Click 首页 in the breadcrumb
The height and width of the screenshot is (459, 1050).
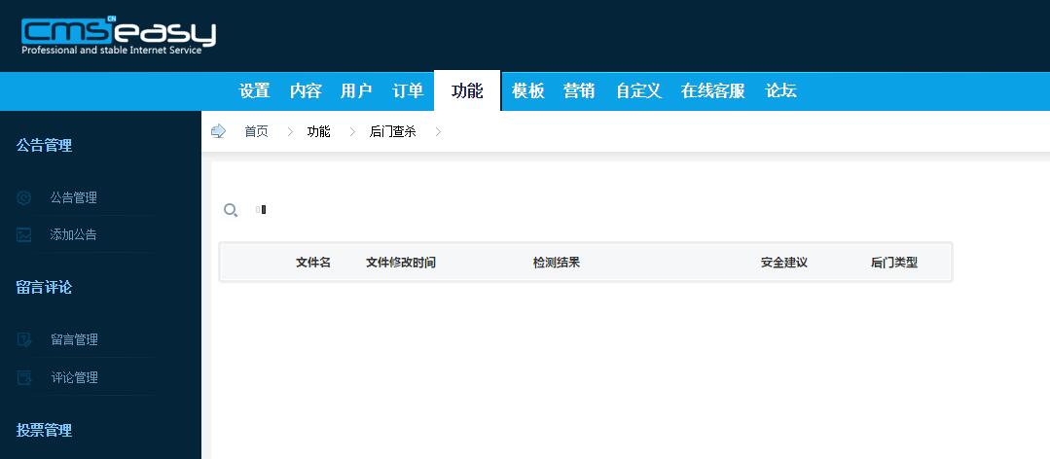click(256, 132)
